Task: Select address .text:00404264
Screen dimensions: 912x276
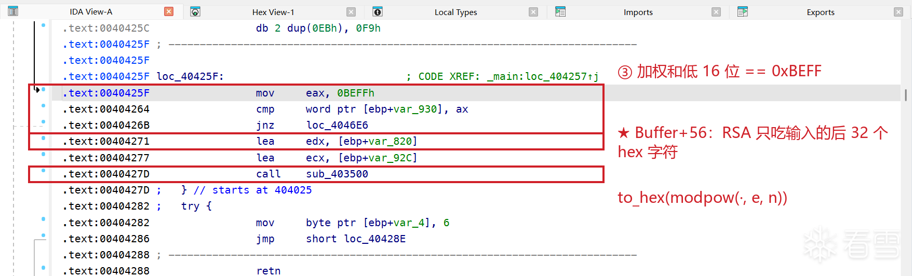Action: point(106,109)
